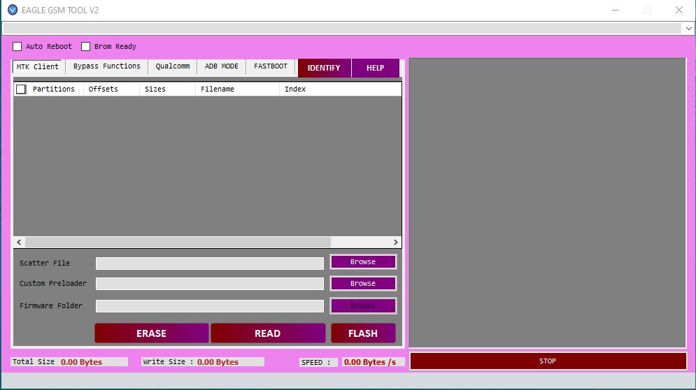696x390 pixels.
Task: Minimize the Eagle GSM Tool window
Action: click(x=616, y=10)
